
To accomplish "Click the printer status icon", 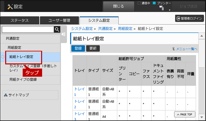I will pyautogui.click(x=162, y=8).
